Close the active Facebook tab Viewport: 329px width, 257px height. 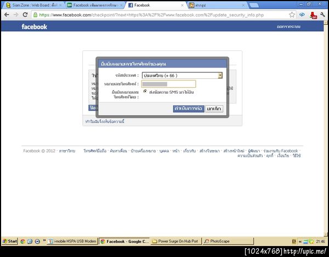[182, 5]
